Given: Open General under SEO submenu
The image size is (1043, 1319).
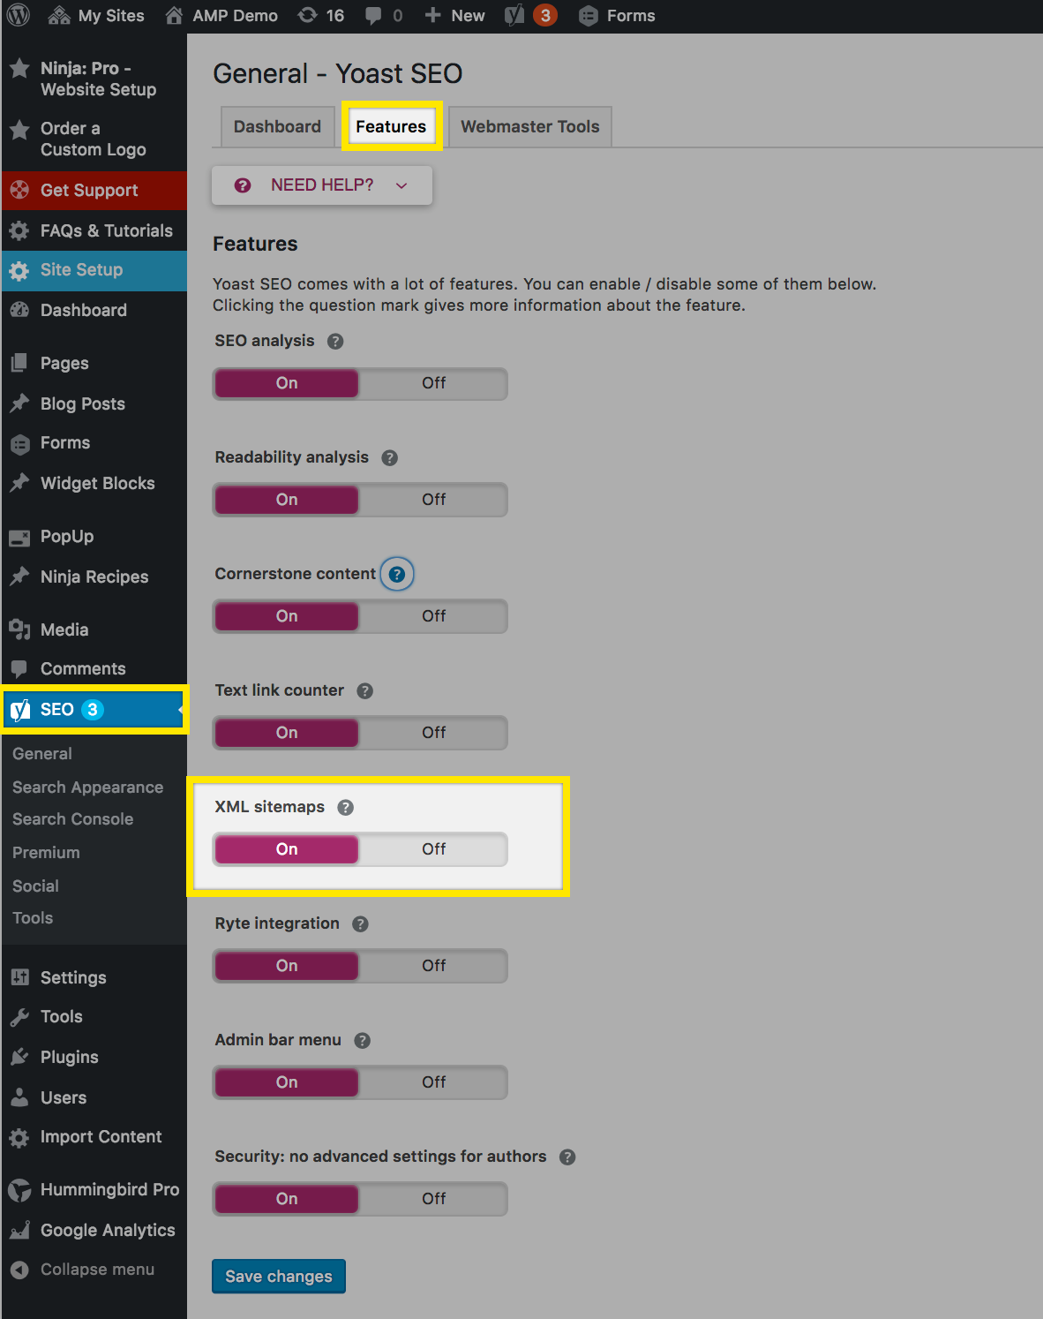Looking at the screenshot, I should 42,754.
